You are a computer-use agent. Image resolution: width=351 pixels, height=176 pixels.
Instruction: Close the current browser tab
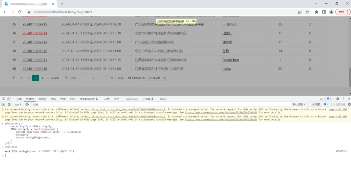coord(53,4)
